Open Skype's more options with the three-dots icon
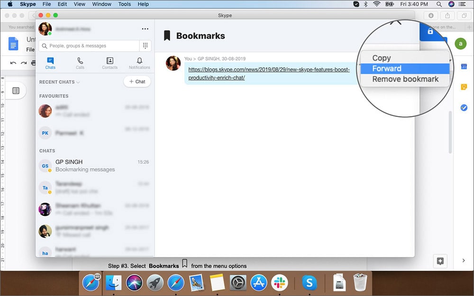Screen dimensions: 474x296 point(145,28)
